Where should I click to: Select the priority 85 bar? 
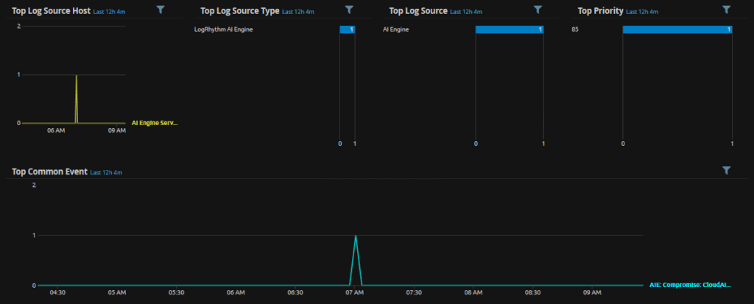point(677,29)
